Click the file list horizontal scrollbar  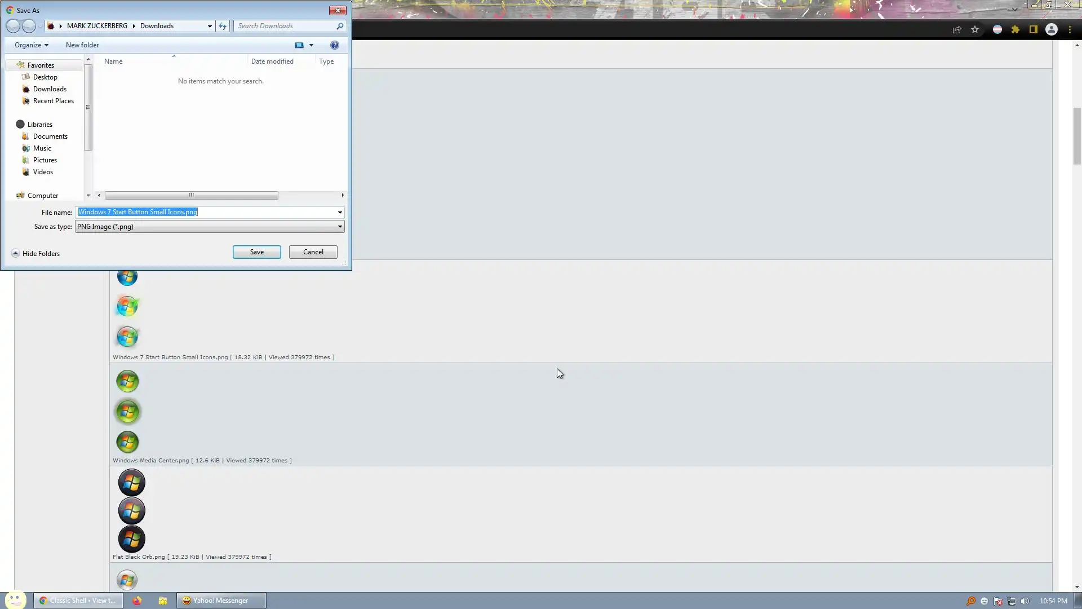pyautogui.click(x=191, y=196)
